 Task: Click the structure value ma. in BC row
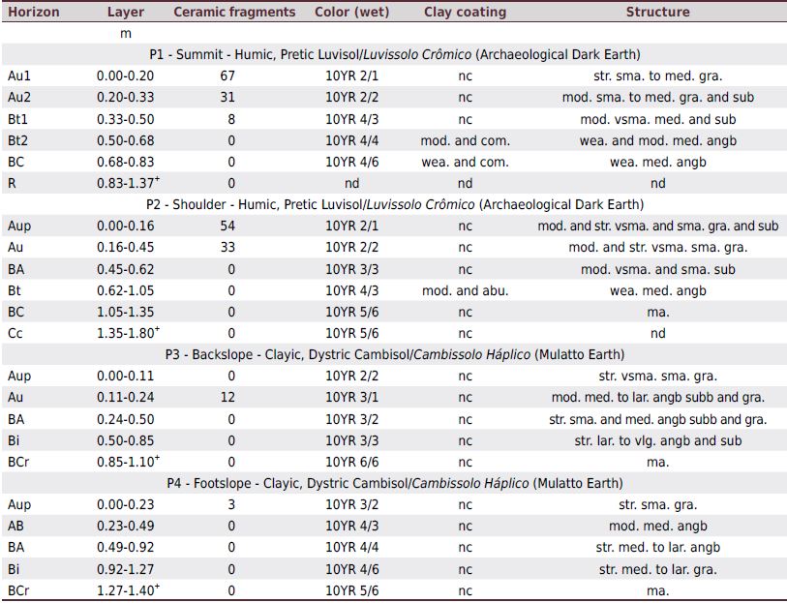657,312
